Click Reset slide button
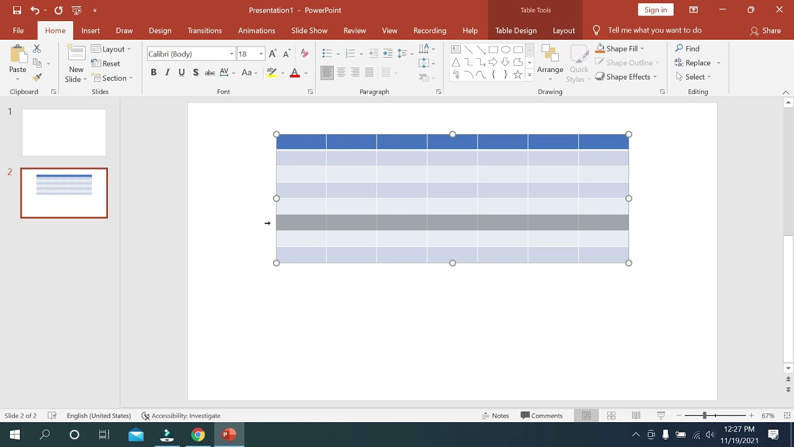Image resolution: width=794 pixels, height=447 pixels. (106, 63)
